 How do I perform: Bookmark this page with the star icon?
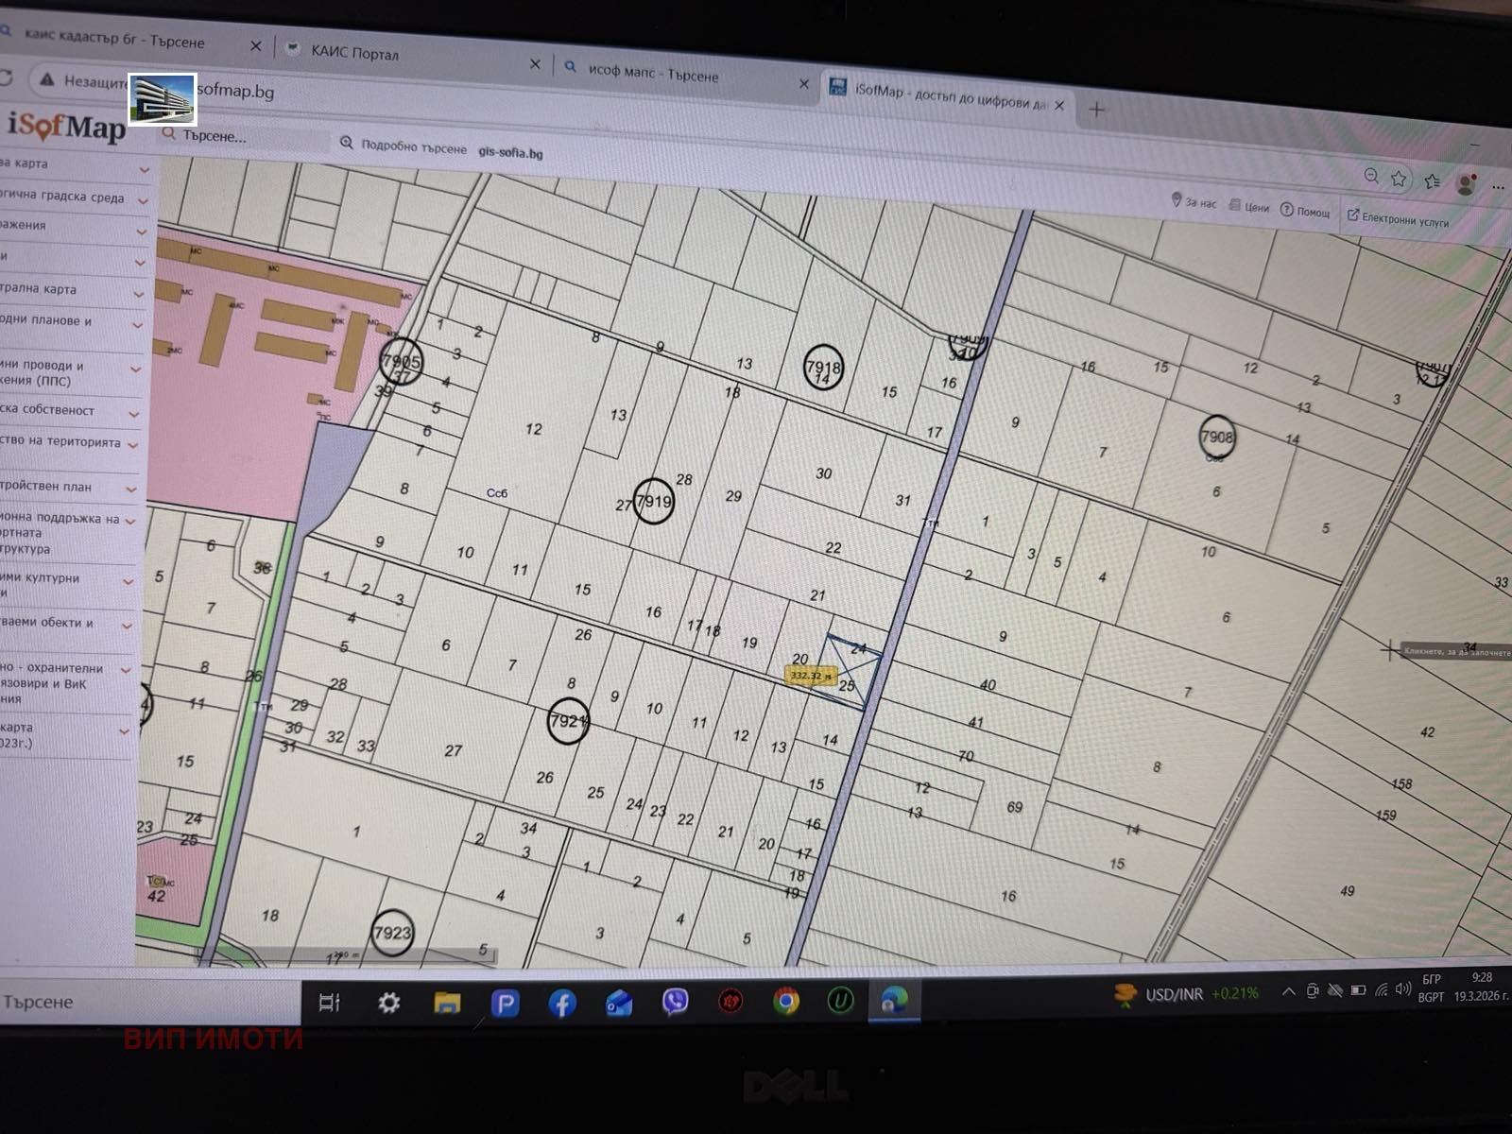pos(1399,179)
